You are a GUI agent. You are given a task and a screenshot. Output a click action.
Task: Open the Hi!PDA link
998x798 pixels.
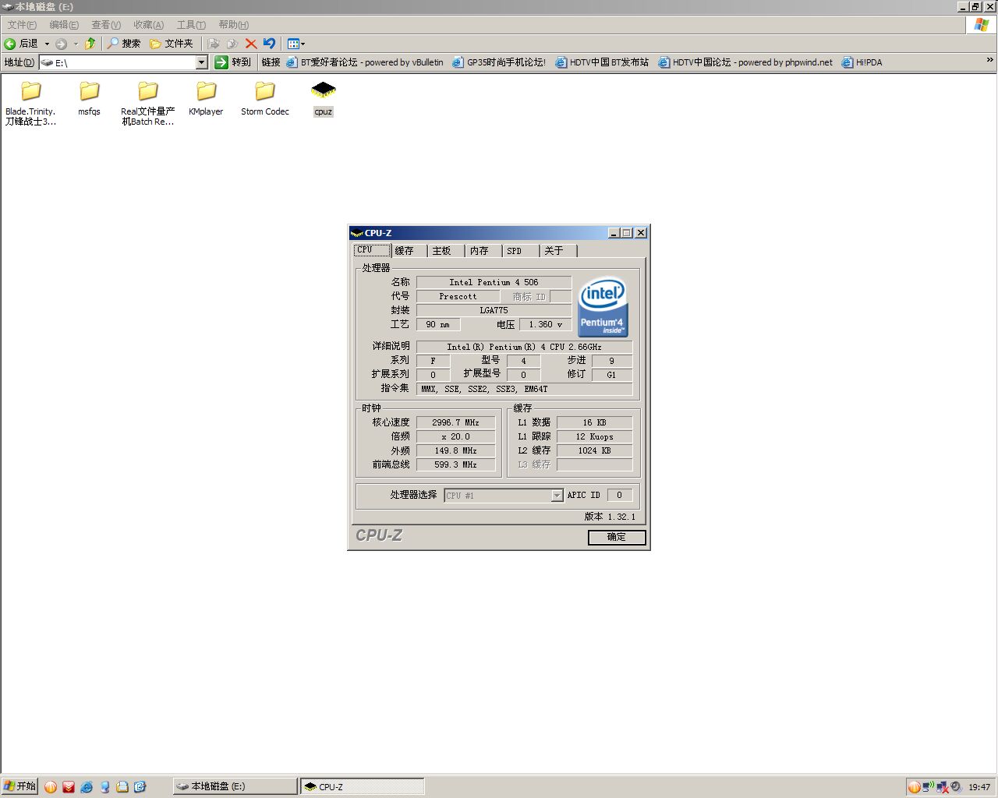[862, 62]
